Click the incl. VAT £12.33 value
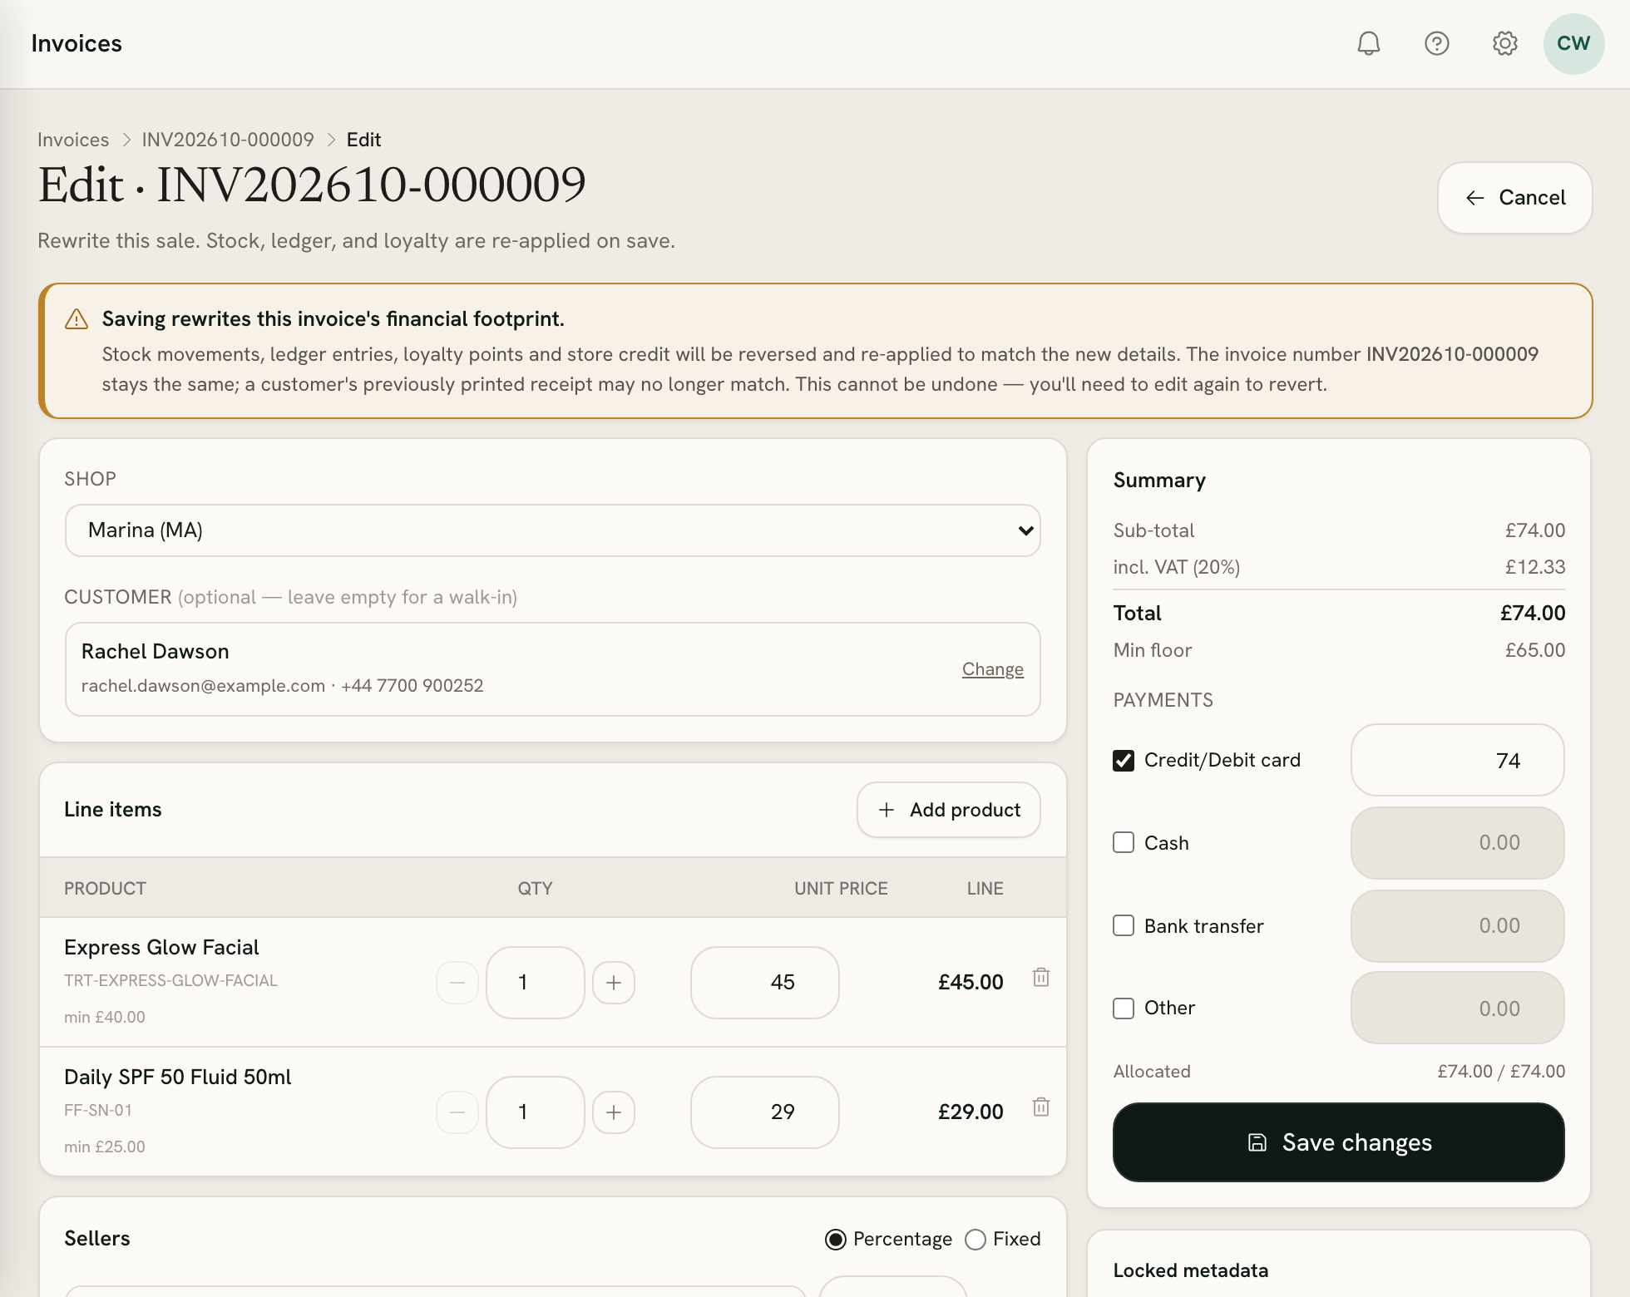 (x=1535, y=567)
